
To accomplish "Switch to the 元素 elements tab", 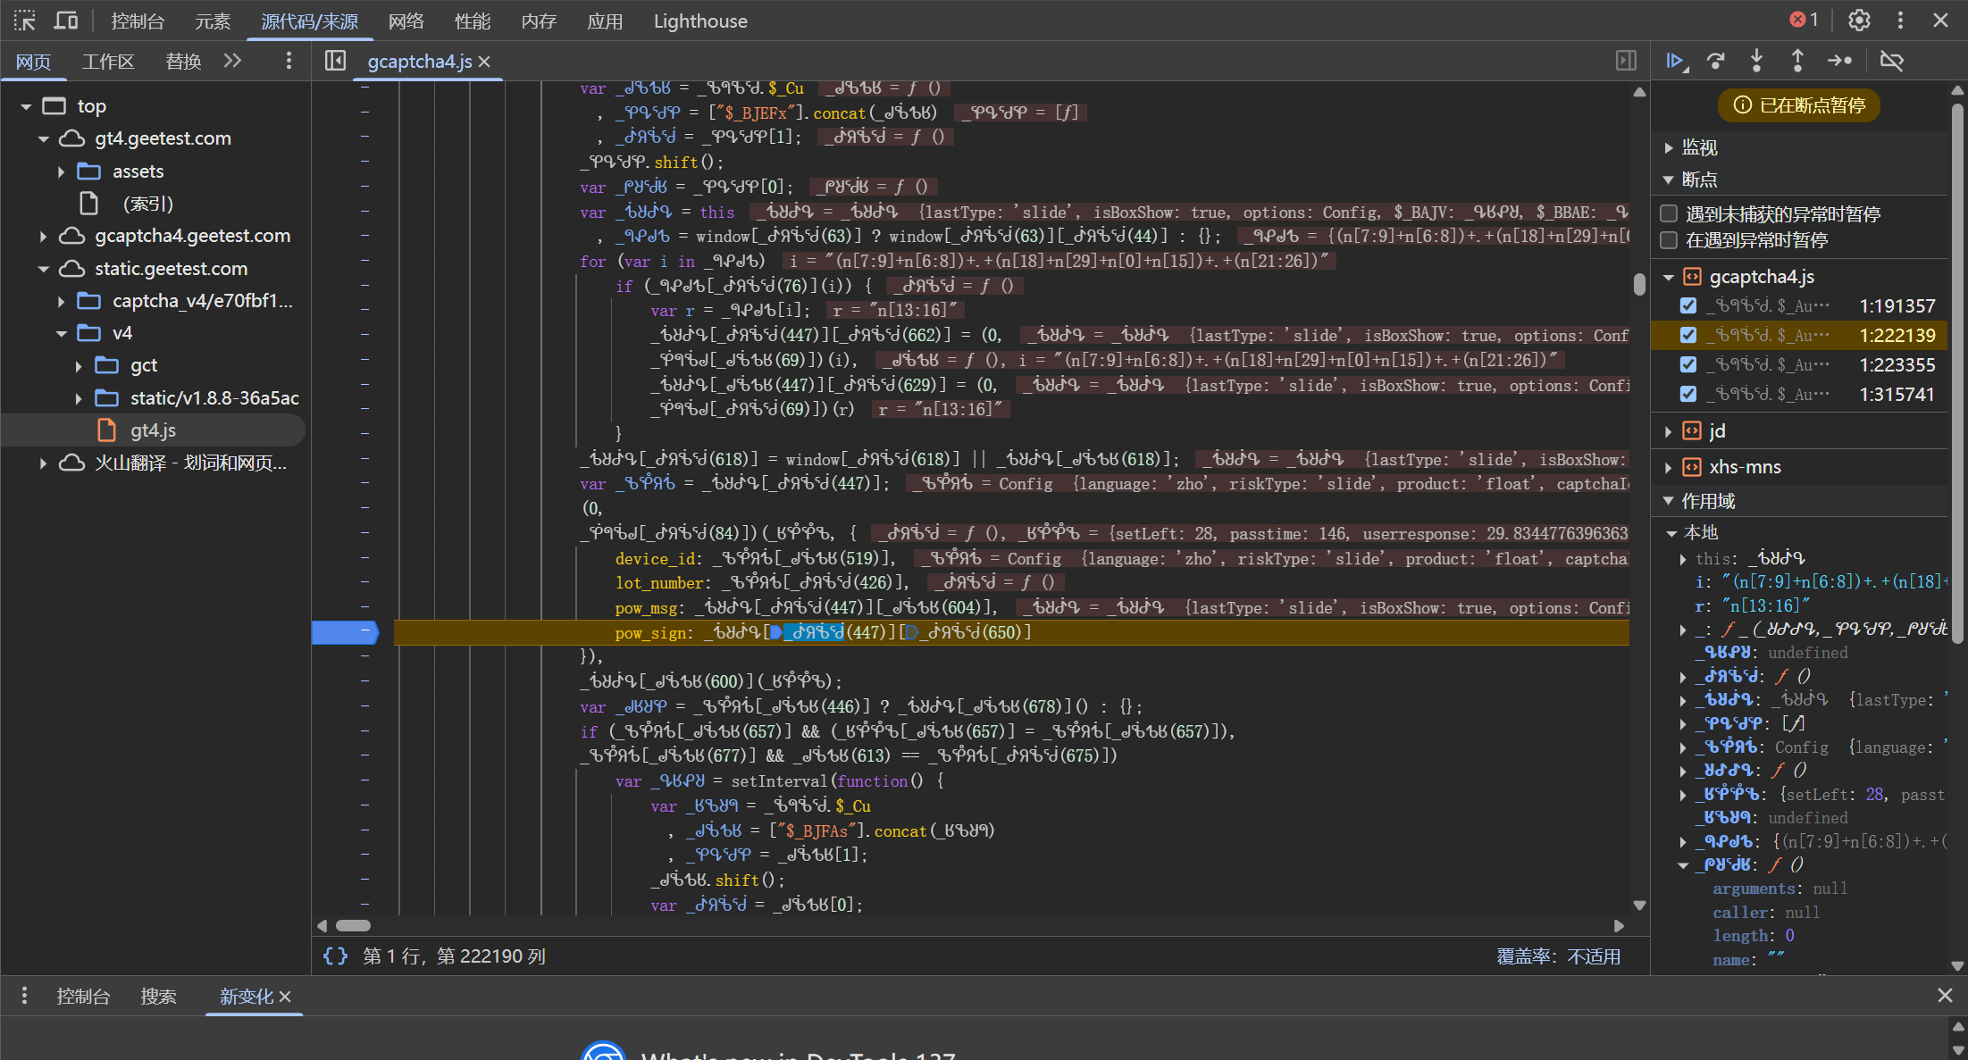I will [x=213, y=21].
